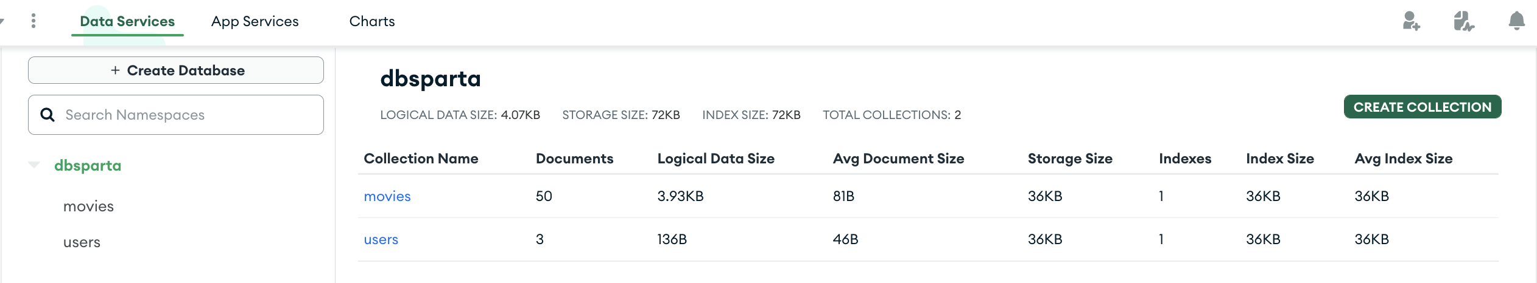Open the movies collection link in the table
Screen dimensions: 1537x283
[x=387, y=196]
